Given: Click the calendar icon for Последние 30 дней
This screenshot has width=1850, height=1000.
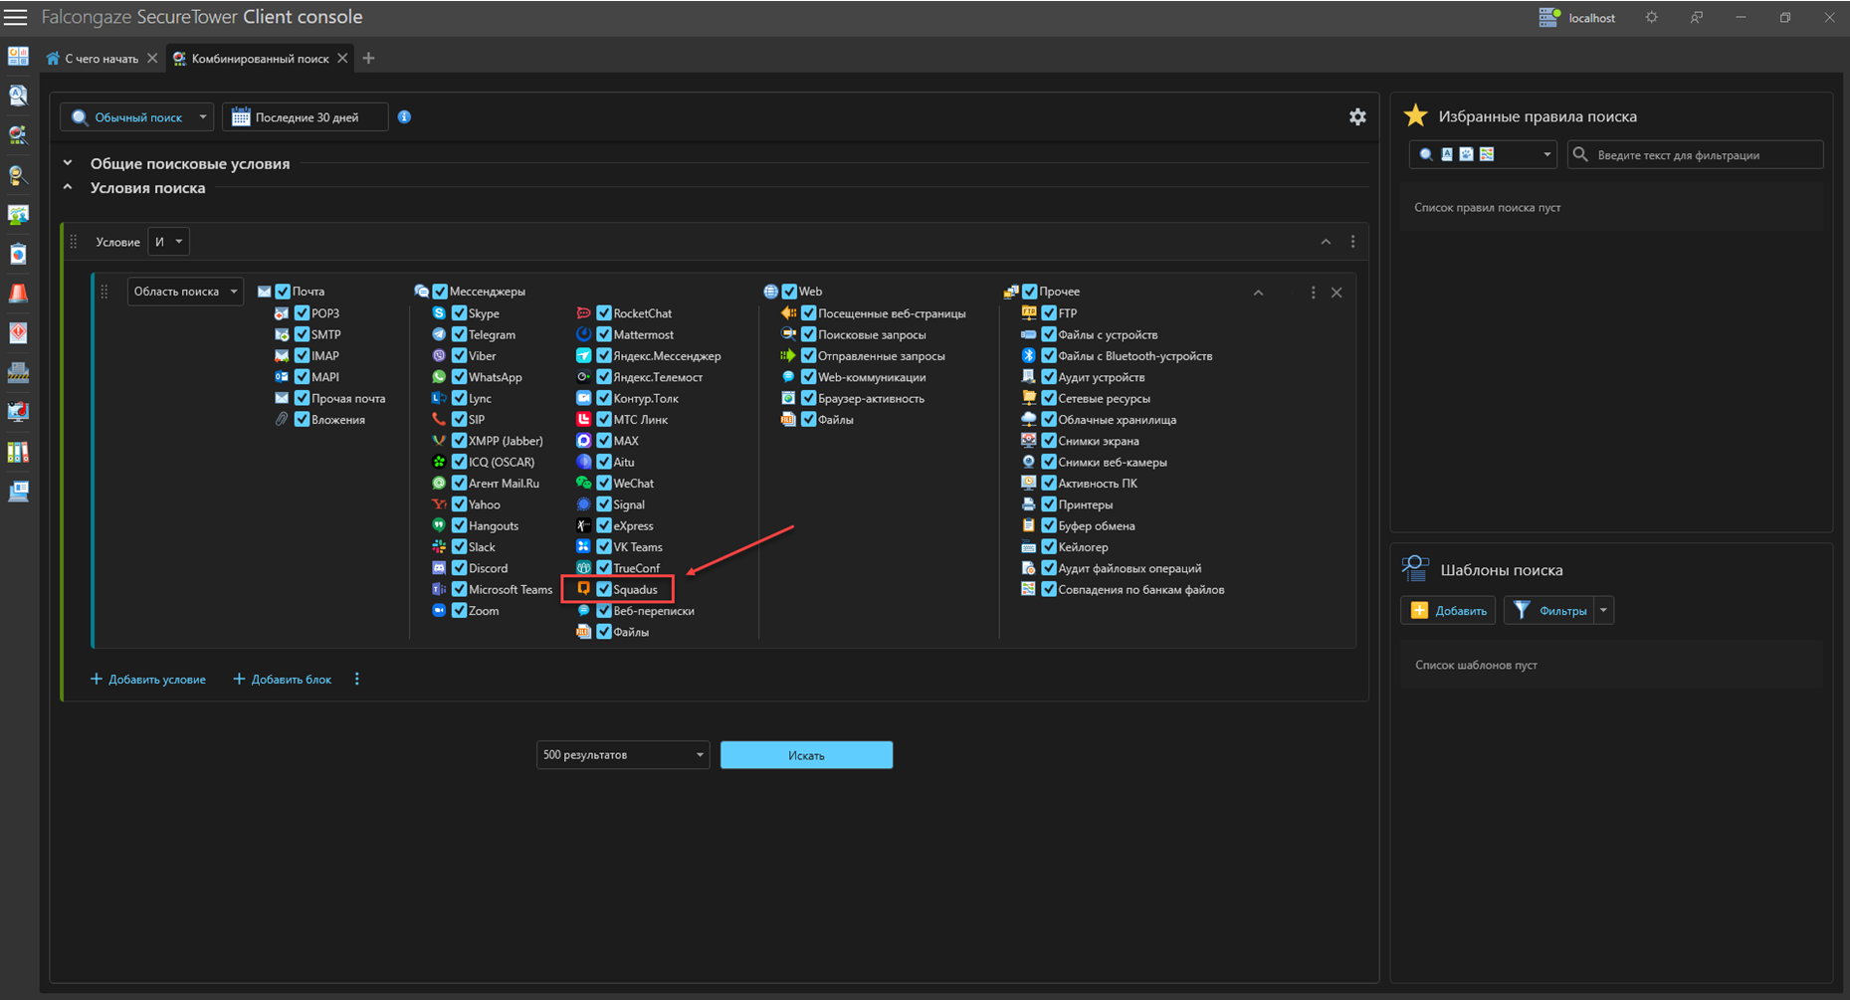Looking at the screenshot, I should pos(241,117).
